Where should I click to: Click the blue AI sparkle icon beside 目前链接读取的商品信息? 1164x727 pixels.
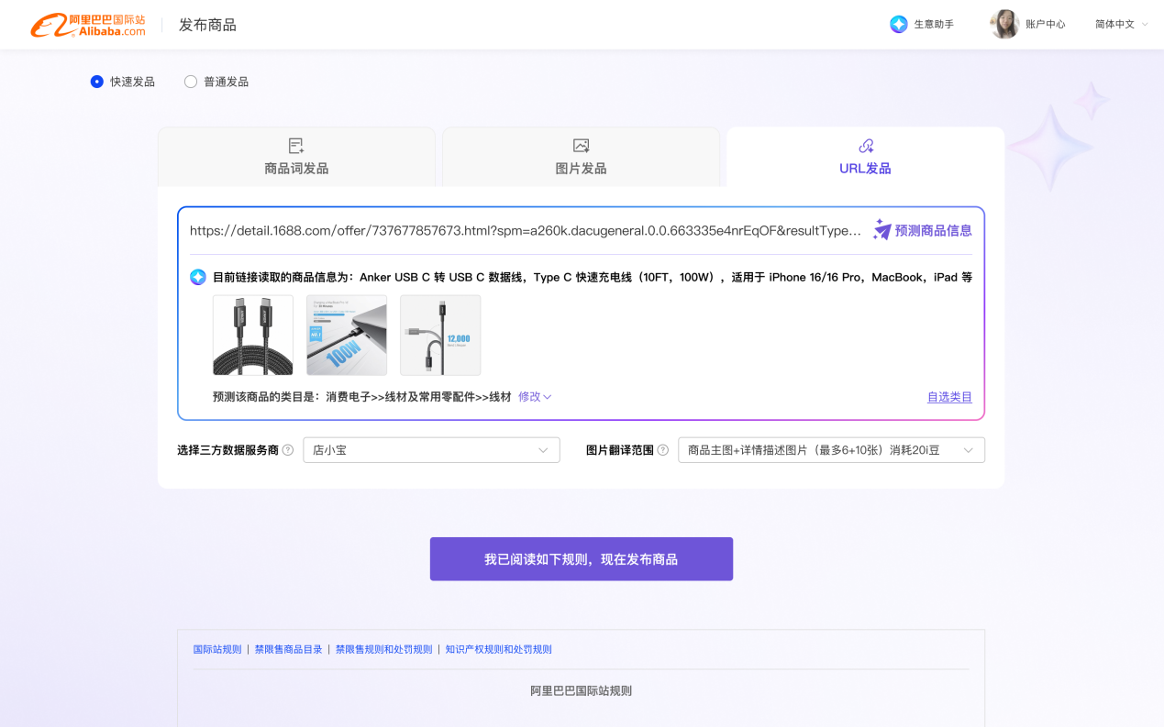198,277
